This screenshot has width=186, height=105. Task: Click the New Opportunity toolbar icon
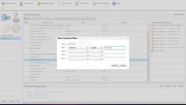click(39, 3)
